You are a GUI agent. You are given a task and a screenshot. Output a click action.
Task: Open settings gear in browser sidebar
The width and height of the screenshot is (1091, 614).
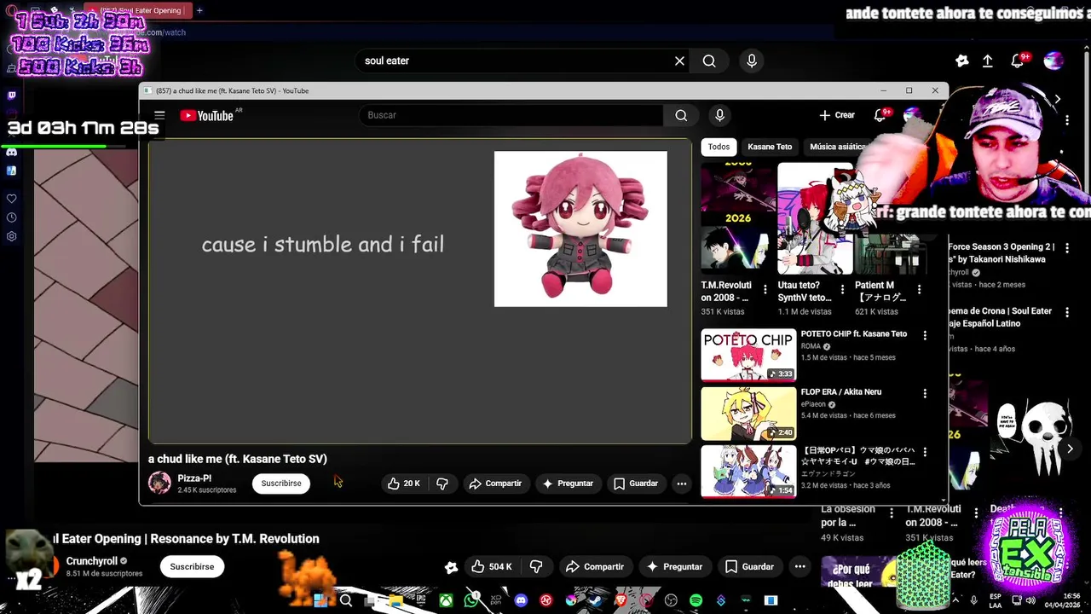[x=11, y=236]
